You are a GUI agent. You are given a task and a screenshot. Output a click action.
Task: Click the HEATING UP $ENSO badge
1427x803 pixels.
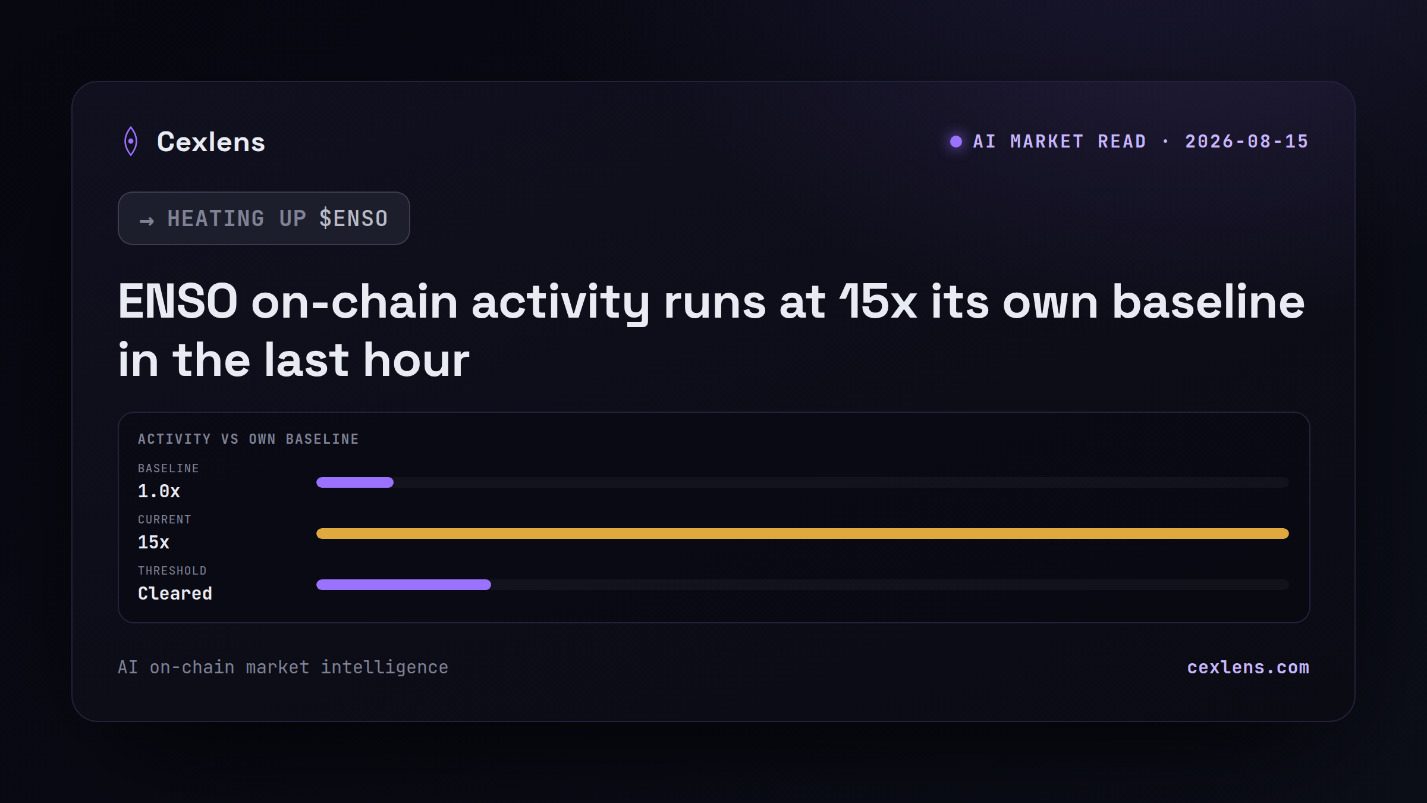click(x=264, y=218)
